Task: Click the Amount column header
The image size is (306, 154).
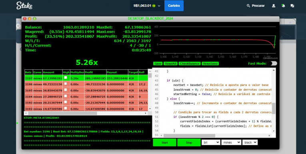Action: tap(52, 72)
